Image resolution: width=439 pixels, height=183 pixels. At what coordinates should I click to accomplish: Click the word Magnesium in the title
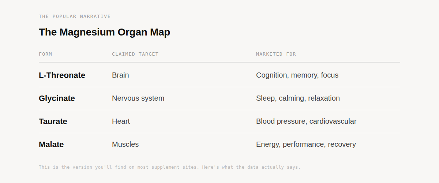pos(87,32)
